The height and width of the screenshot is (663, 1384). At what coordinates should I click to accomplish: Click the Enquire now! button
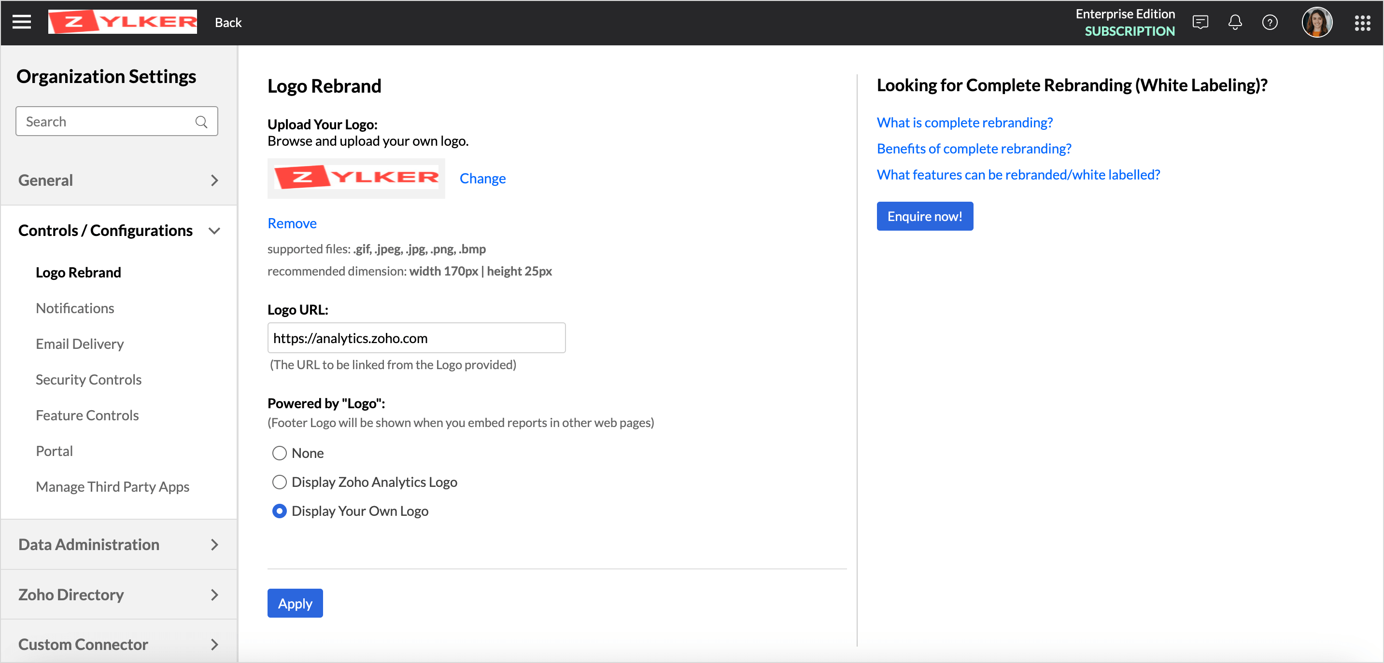(x=925, y=216)
